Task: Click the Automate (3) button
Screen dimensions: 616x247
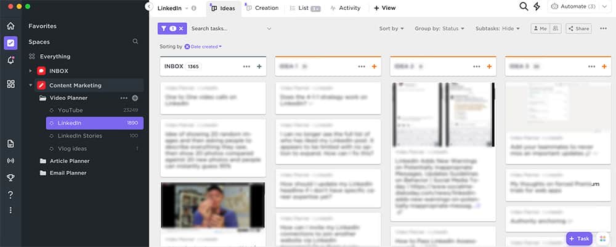Action: (x=573, y=7)
